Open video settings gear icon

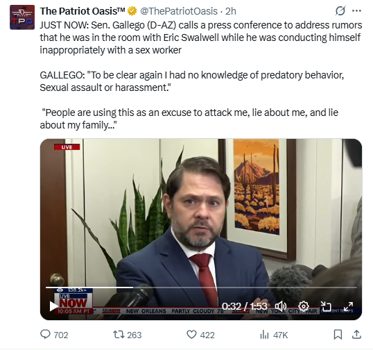click(x=304, y=306)
